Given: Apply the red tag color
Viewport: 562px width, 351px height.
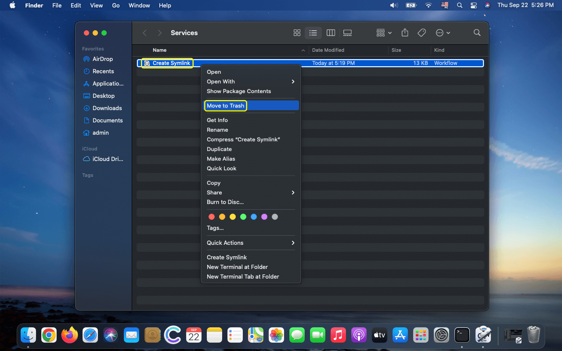Looking at the screenshot, I should tap(212, 216).
